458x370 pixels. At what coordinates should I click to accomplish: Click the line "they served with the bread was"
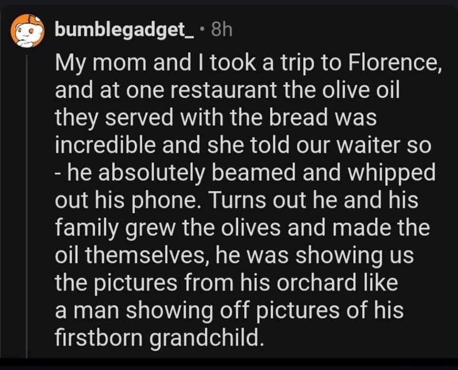(x=215, y=118)
